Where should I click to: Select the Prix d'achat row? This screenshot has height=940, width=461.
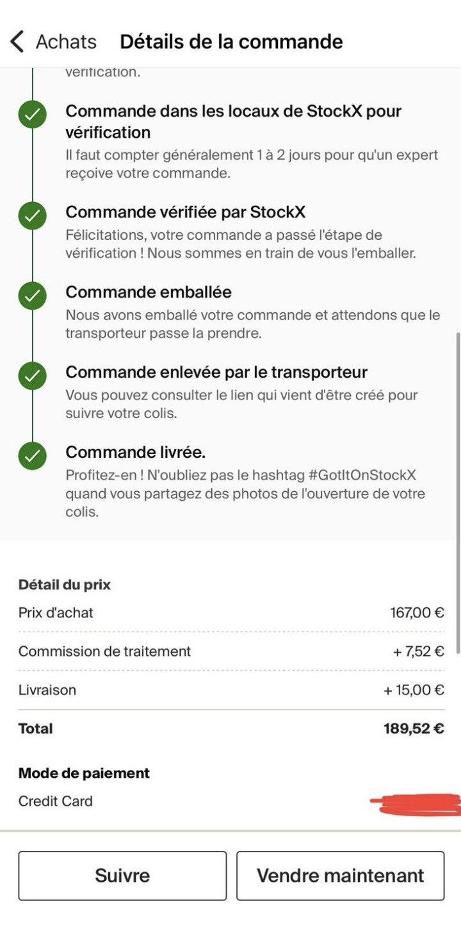[230, 613]
